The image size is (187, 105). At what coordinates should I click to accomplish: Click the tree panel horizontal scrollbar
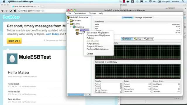tap(76, 94)
